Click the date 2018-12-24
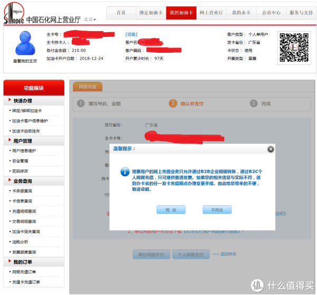Viewport: 317px width, 295px height. pos(91,59)
